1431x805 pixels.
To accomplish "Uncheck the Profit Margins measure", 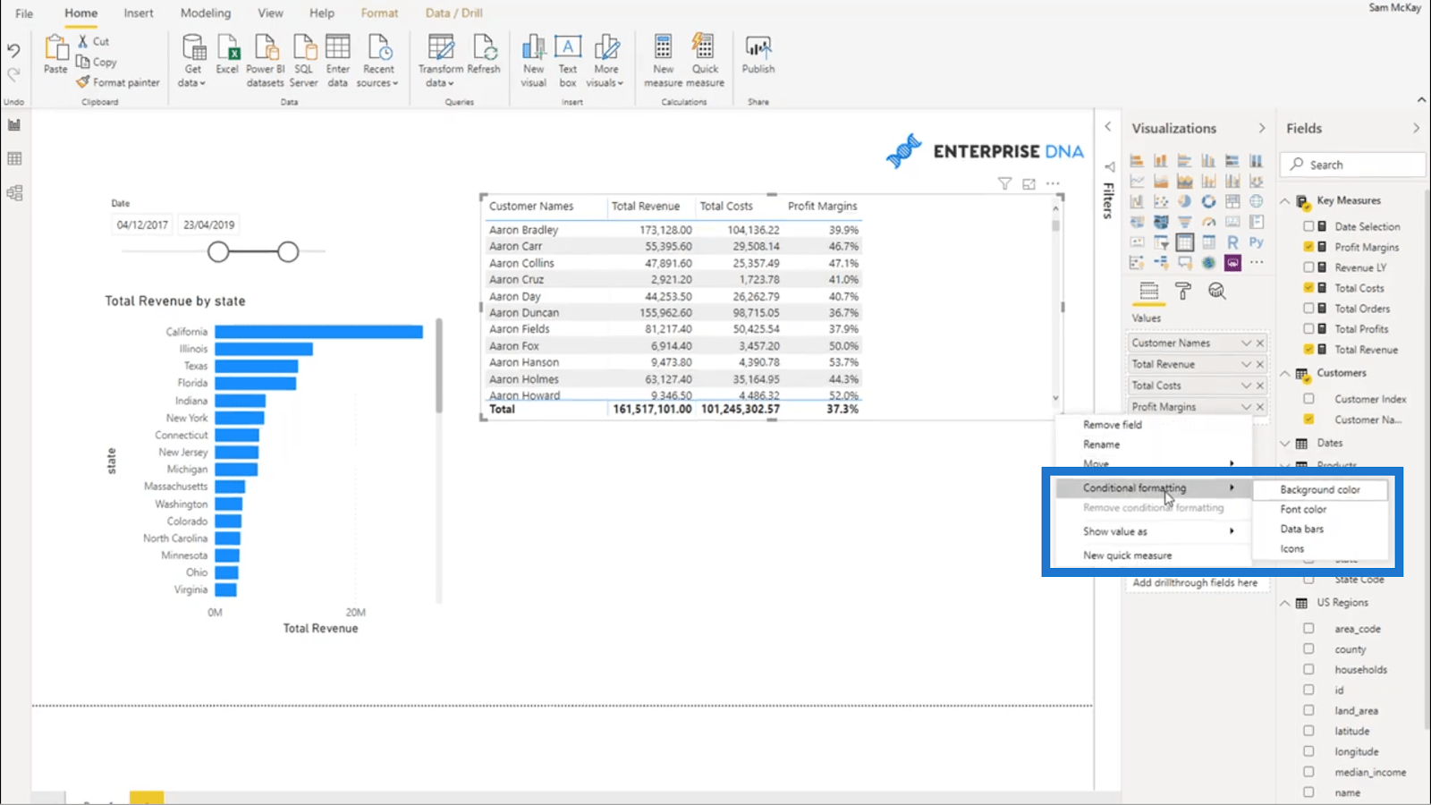I will coord(1308,247).
